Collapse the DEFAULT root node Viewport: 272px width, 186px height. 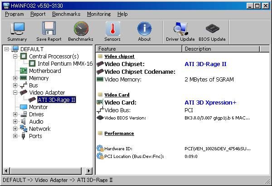(x=6, y=49)
